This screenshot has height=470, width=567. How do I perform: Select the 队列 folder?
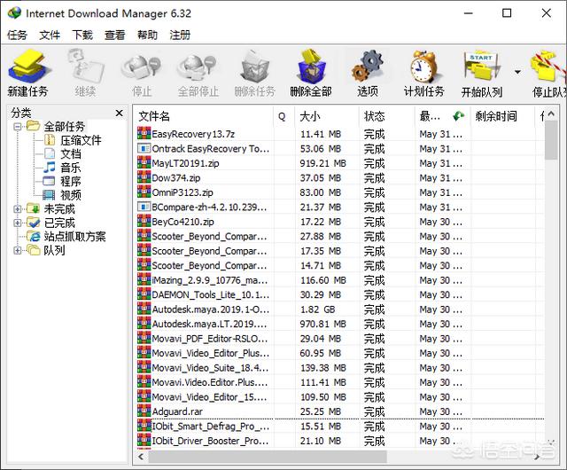(54, 250)
